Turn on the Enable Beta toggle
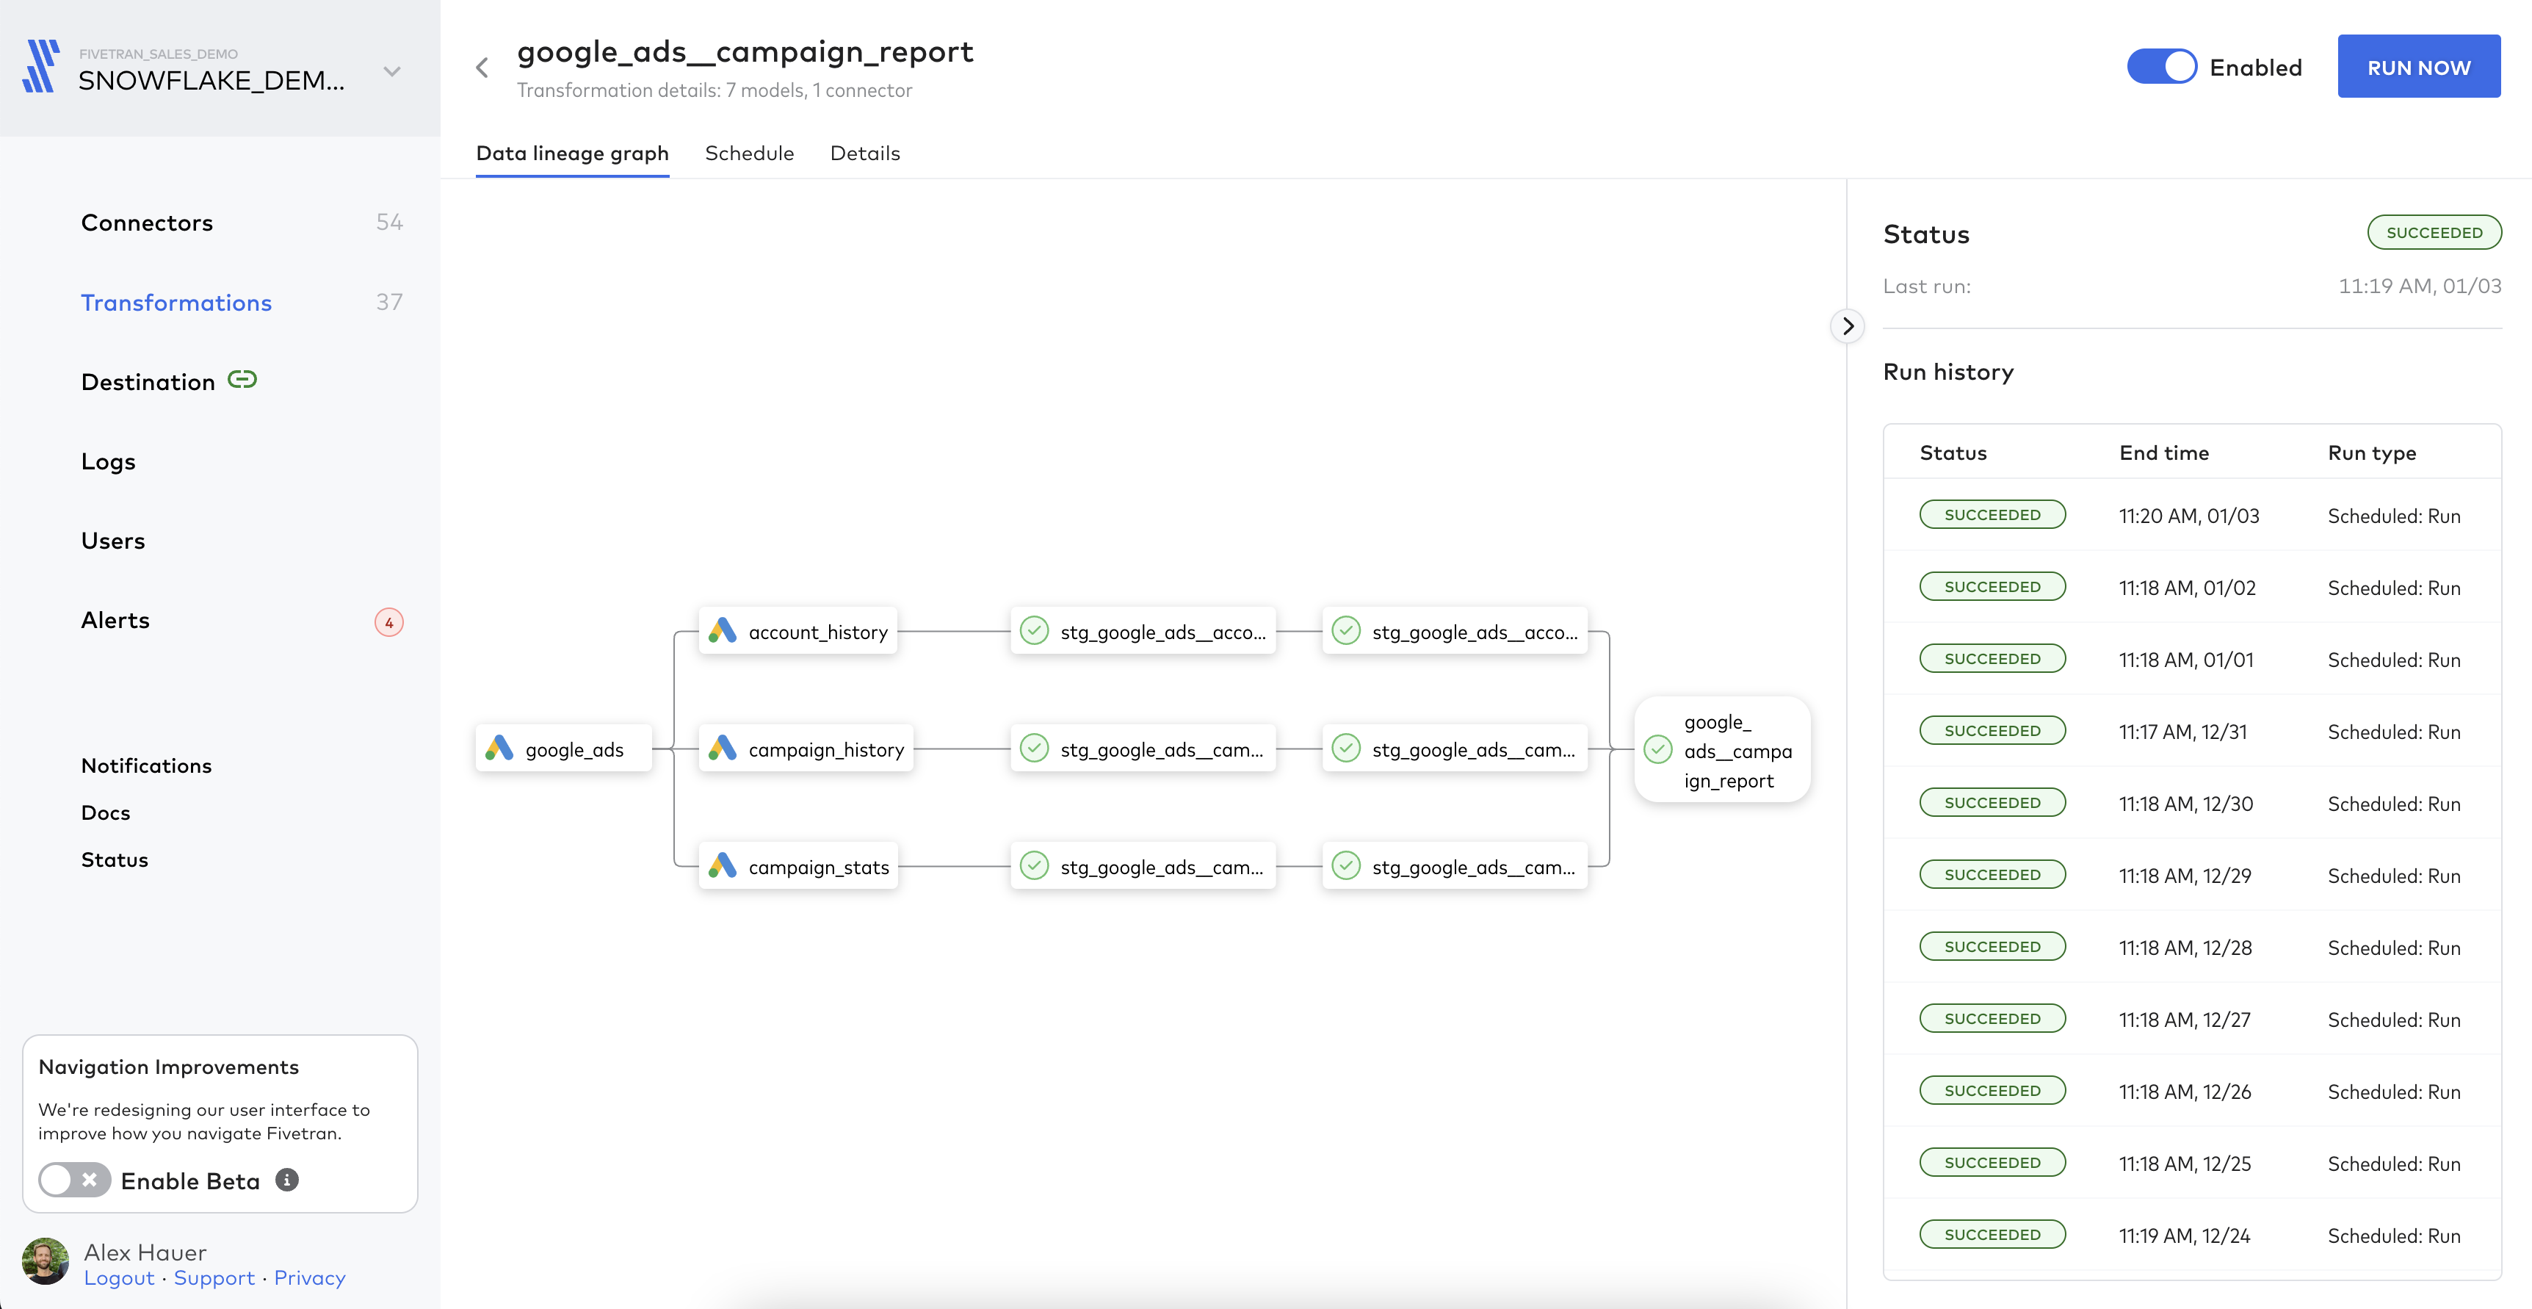 [73, 1180]
